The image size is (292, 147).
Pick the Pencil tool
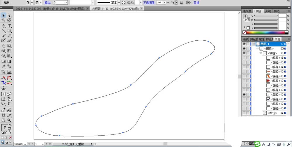pos(9,36)
